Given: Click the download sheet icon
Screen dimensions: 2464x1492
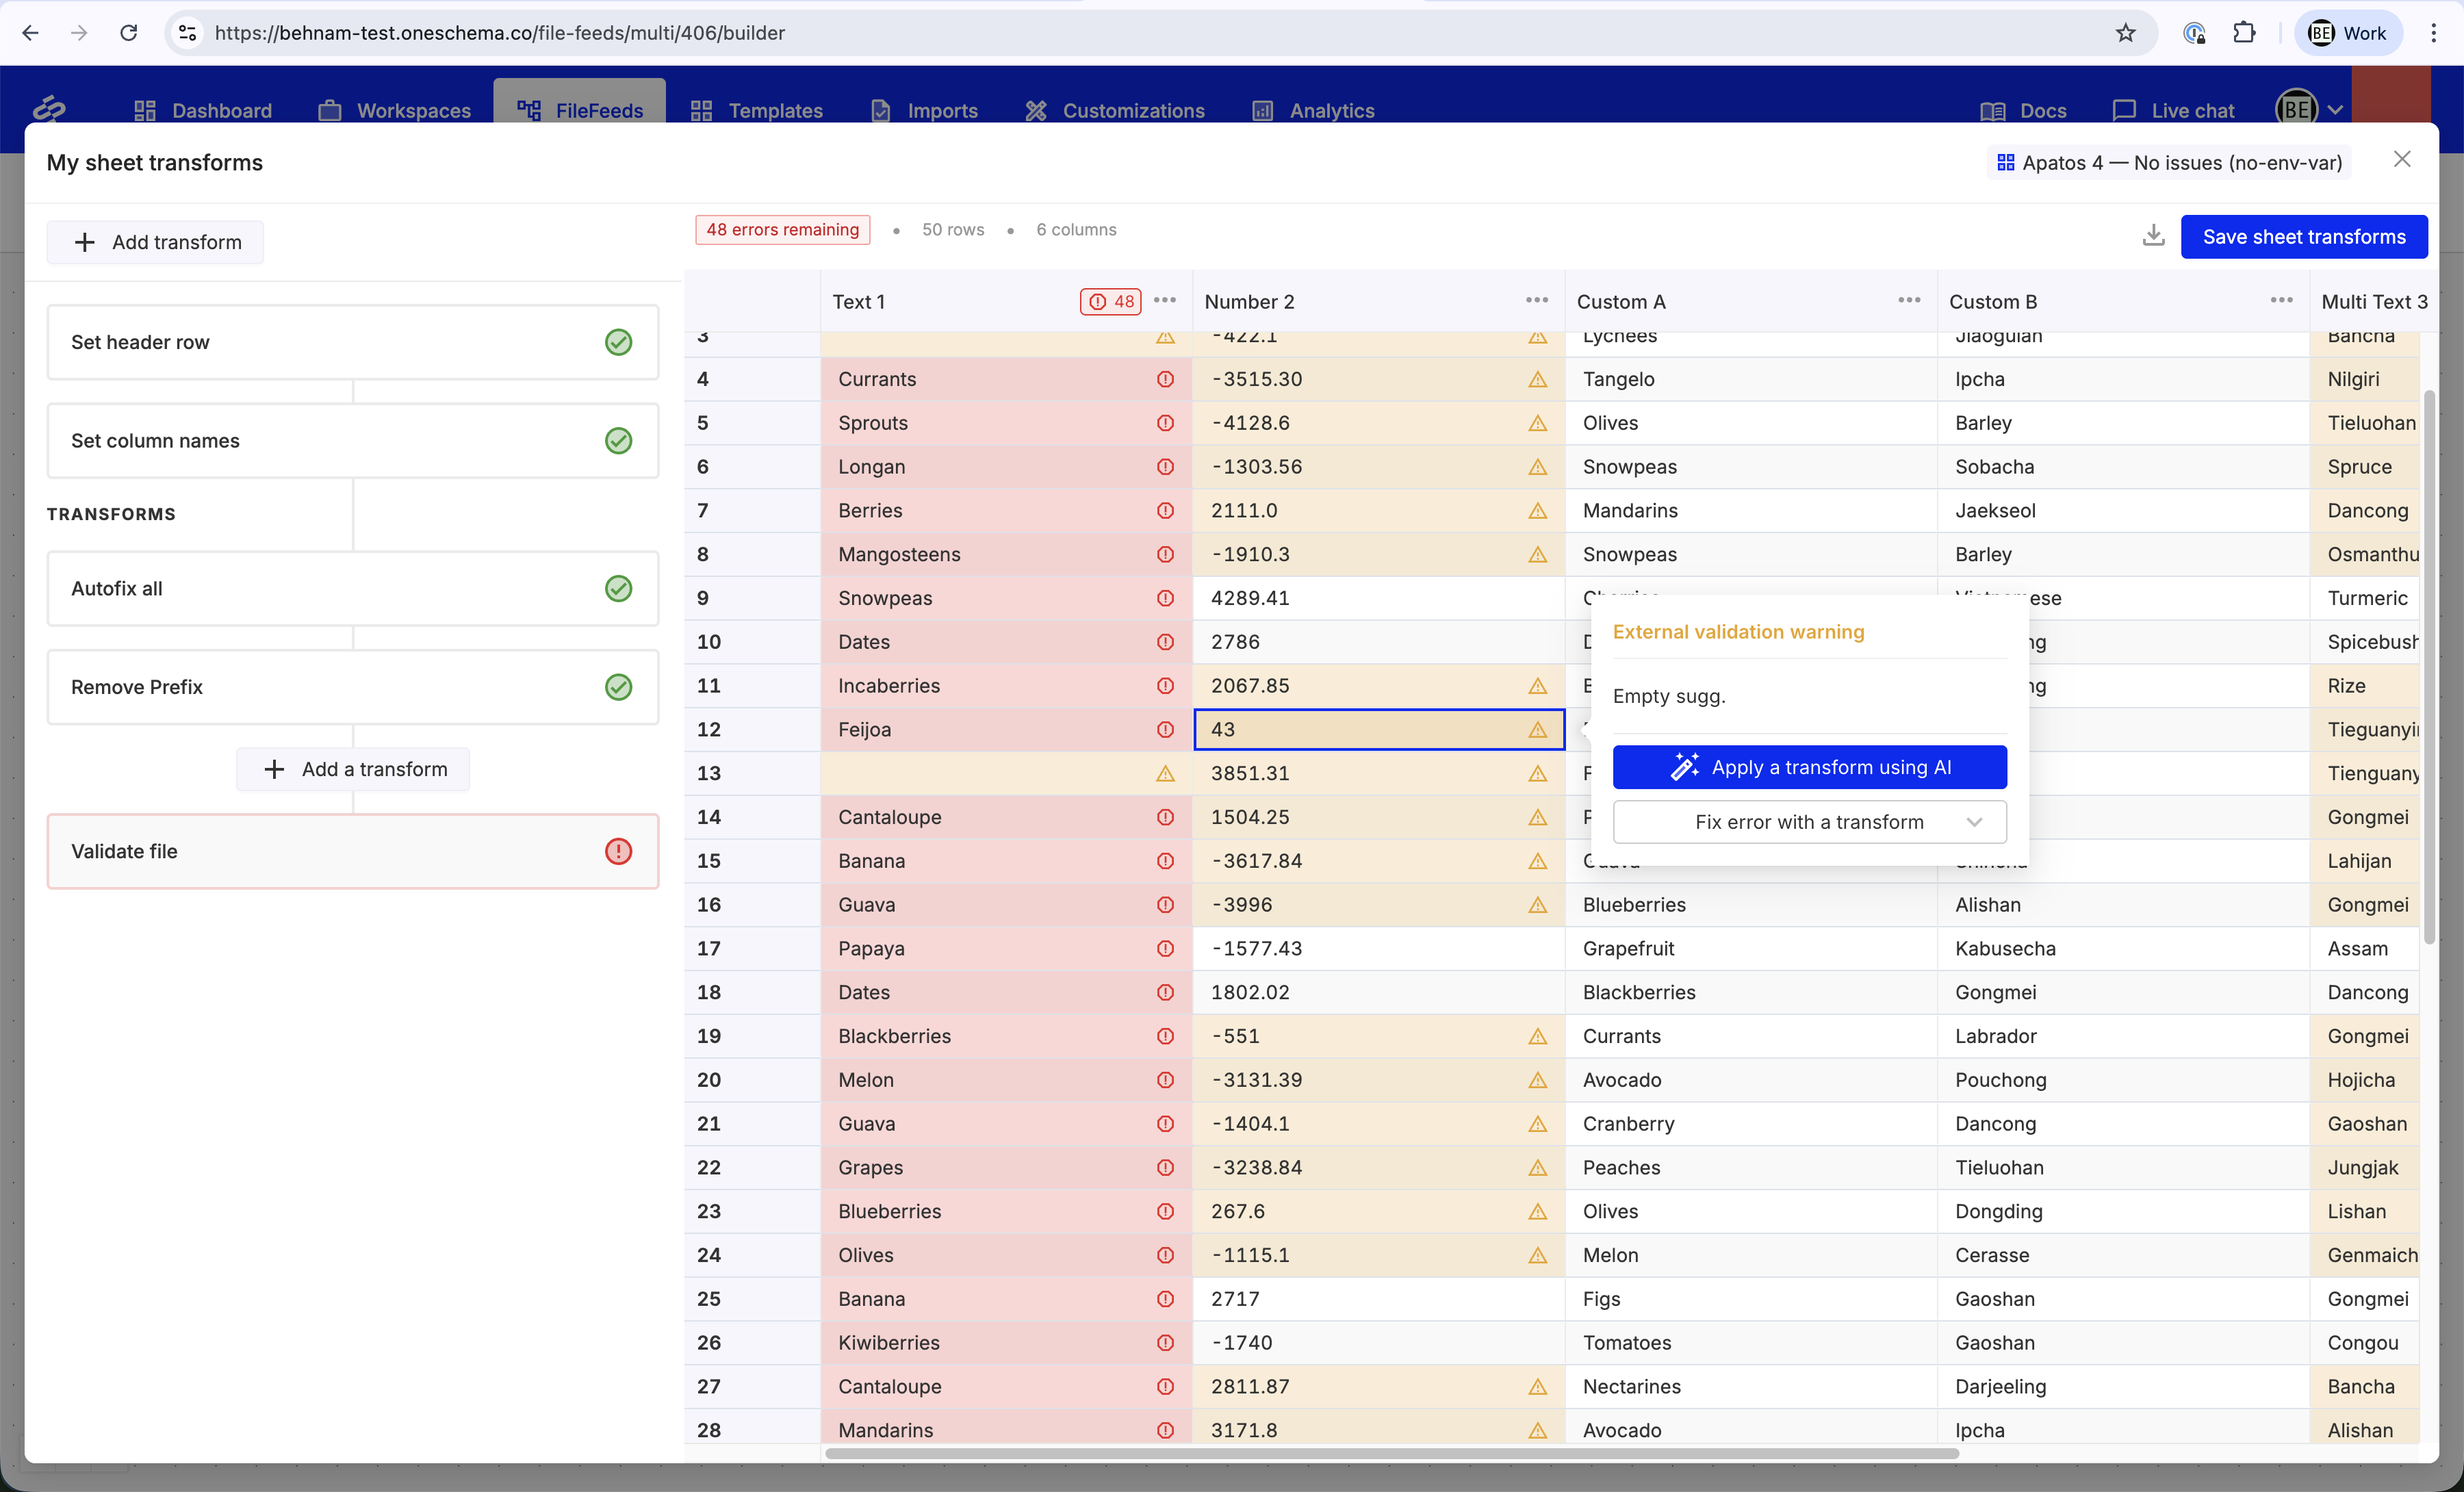Looking at the screenshot, I should point(2153,236).
